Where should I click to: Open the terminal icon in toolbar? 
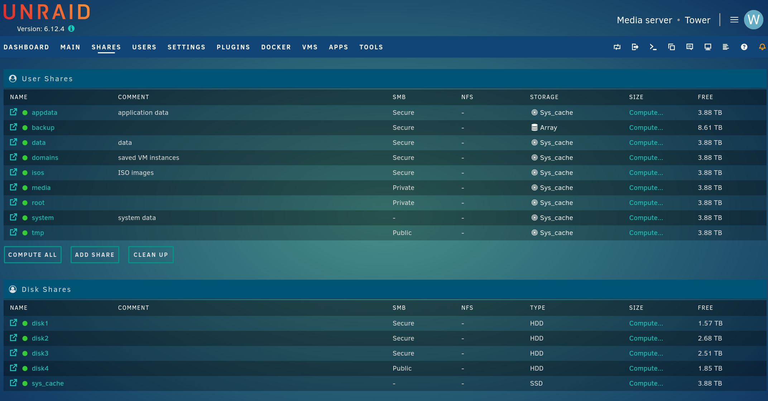pos(653,47)
